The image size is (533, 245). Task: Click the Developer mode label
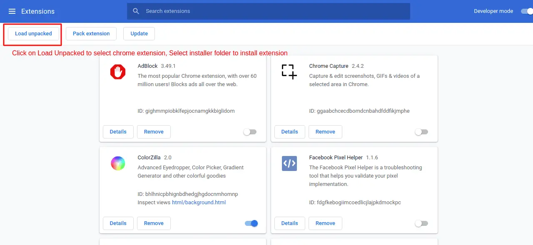coord(493,11)
